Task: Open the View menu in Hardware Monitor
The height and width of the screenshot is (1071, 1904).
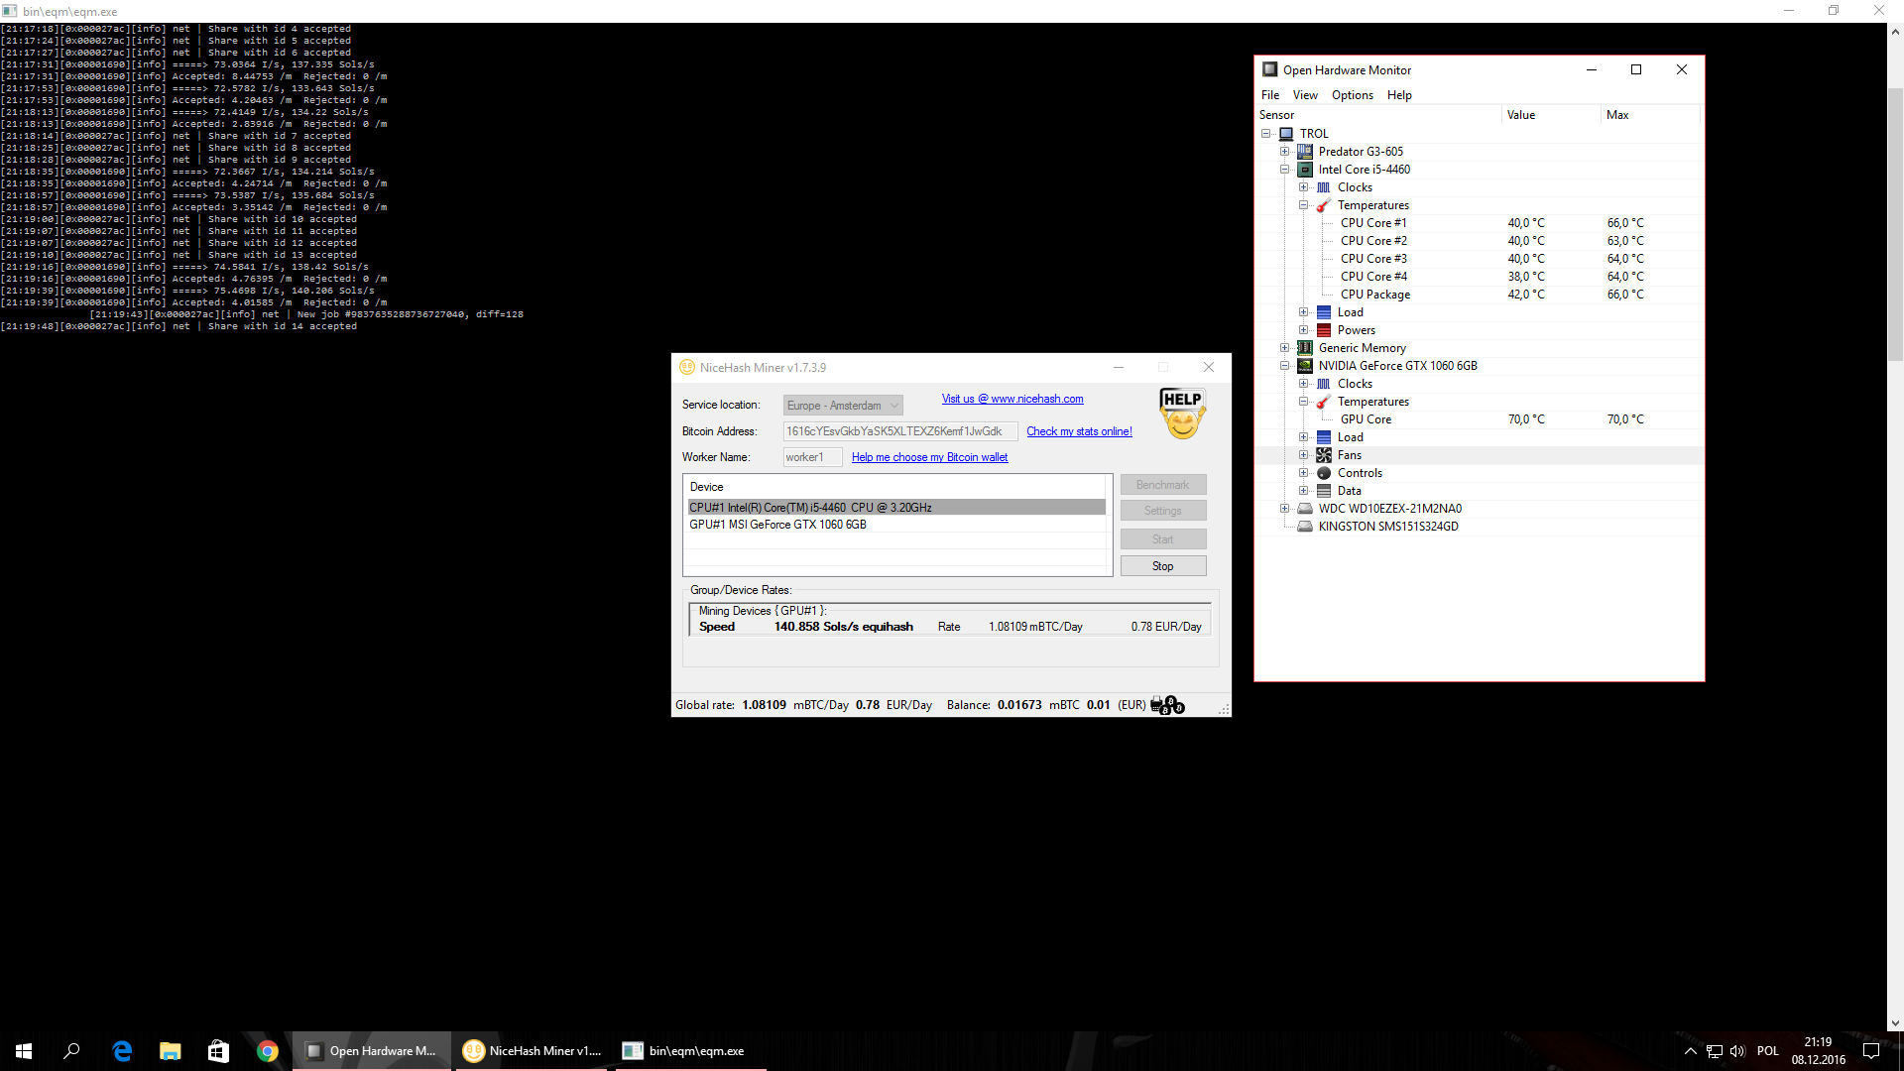Action: click(1305, 95)
